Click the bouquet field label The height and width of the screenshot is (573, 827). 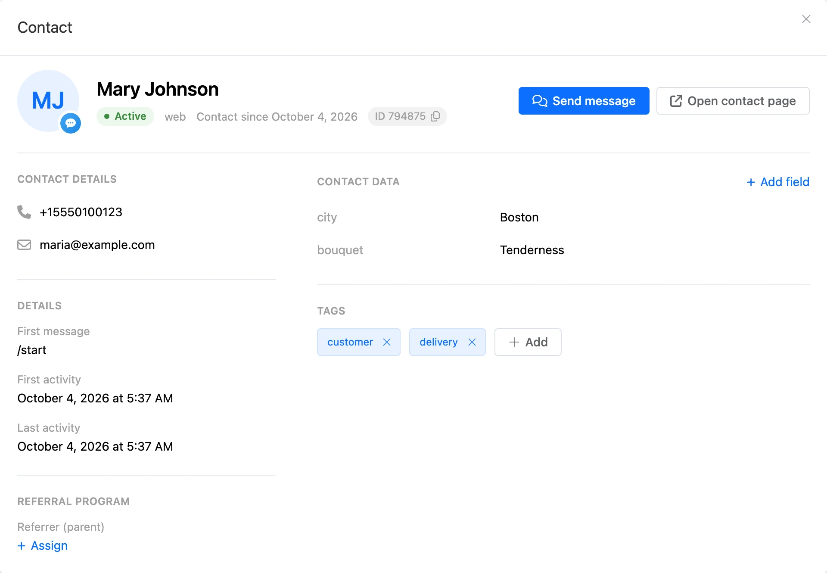(340, 250)
